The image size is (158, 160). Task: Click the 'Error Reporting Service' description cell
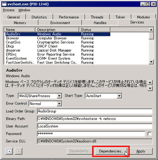pyautogui.click(x=56, y=54)
